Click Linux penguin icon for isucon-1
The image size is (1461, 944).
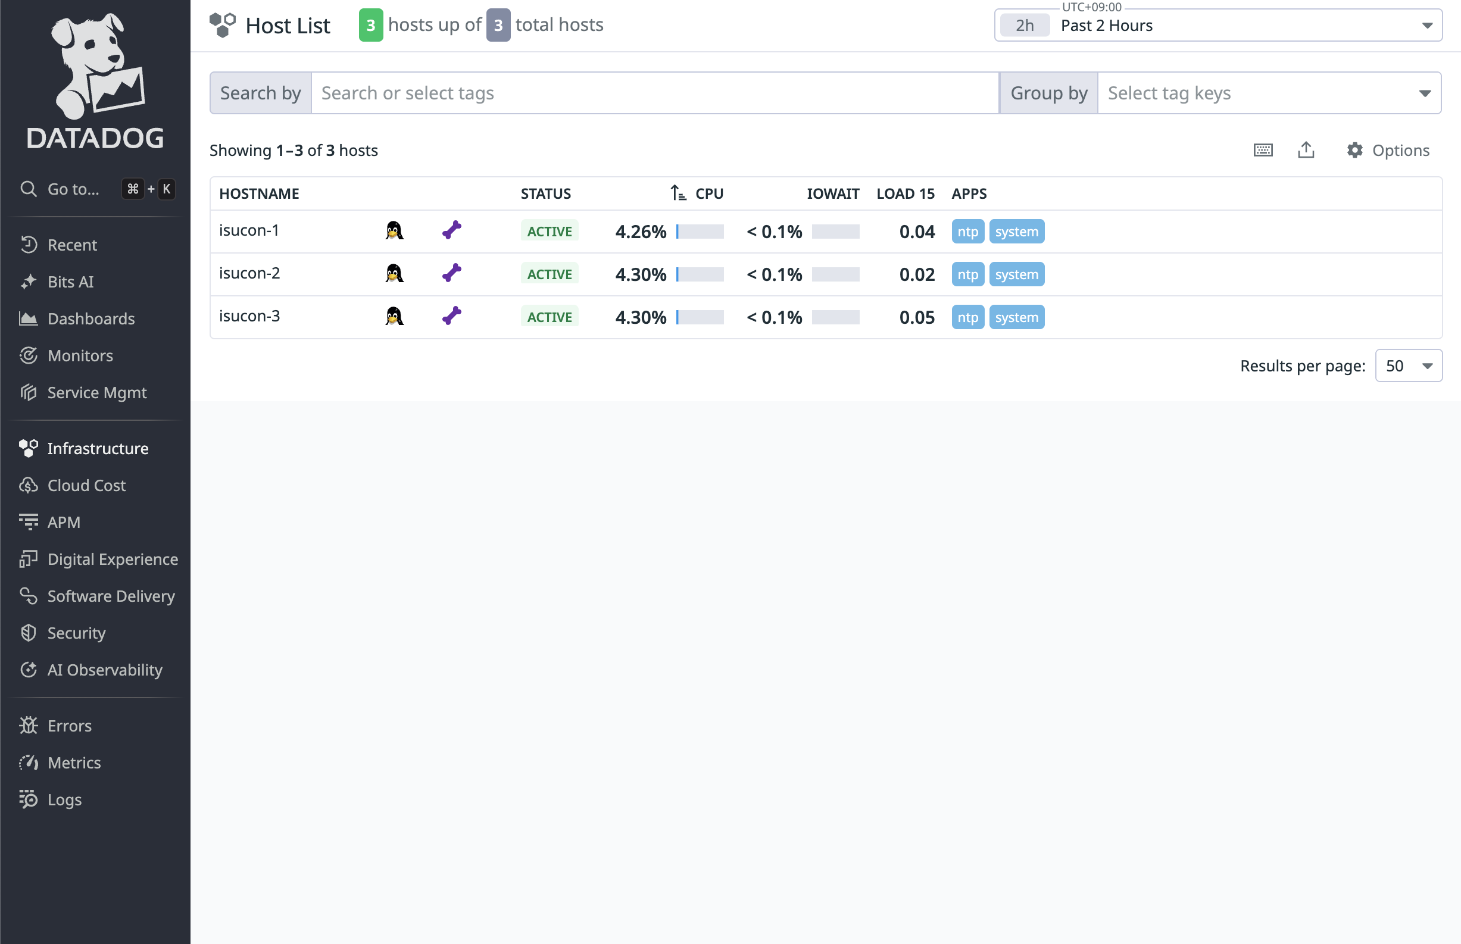(394, 231)
